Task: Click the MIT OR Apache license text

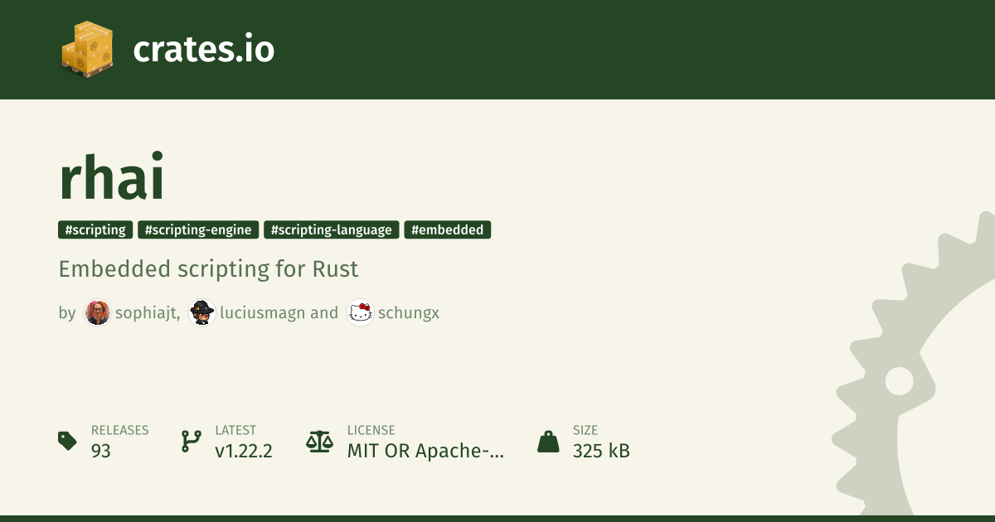Action: (x=425, y=451)
